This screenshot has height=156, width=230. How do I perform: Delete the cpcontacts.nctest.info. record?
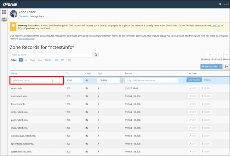click(x=206, y=144)
